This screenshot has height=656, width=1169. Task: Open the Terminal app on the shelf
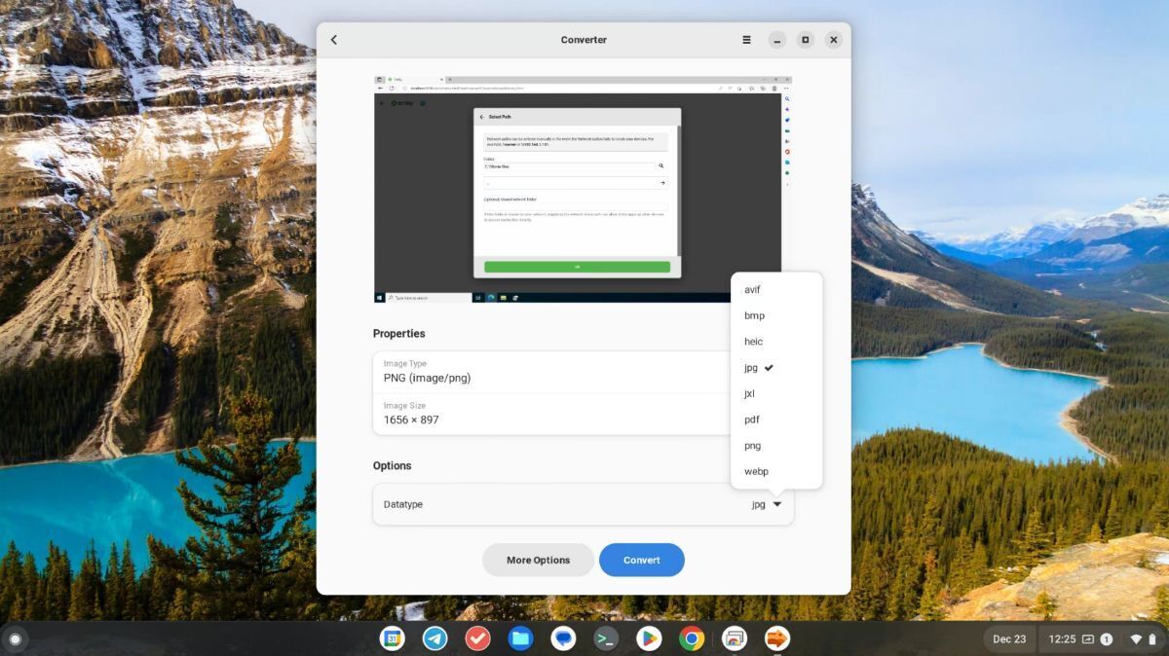tap(606, 638)
